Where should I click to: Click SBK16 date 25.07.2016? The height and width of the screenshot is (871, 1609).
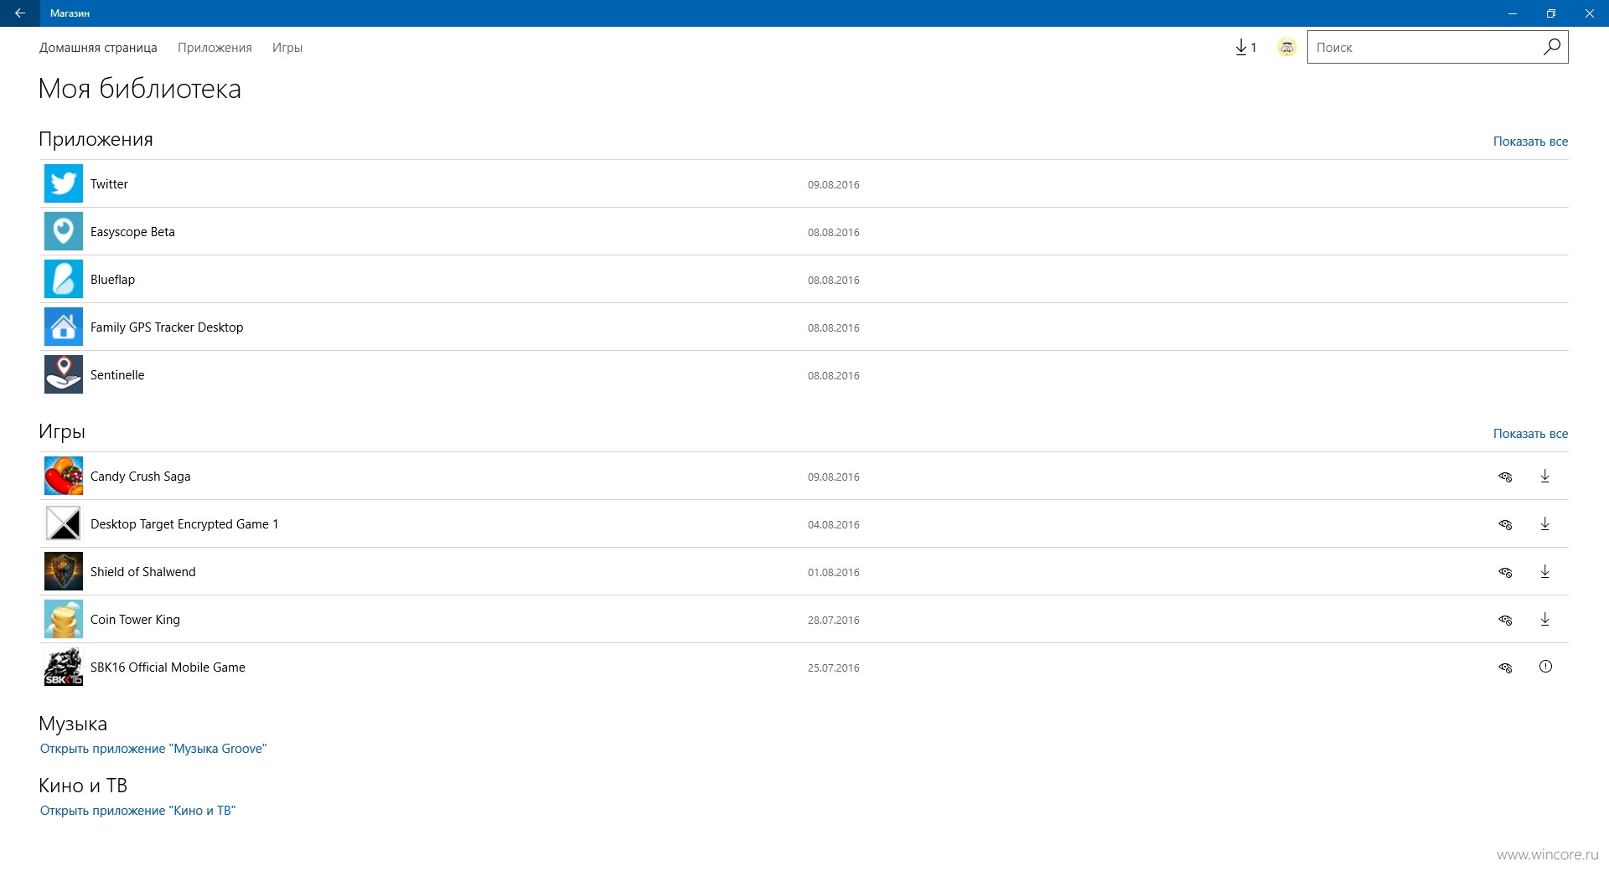[x=833, y=668]
